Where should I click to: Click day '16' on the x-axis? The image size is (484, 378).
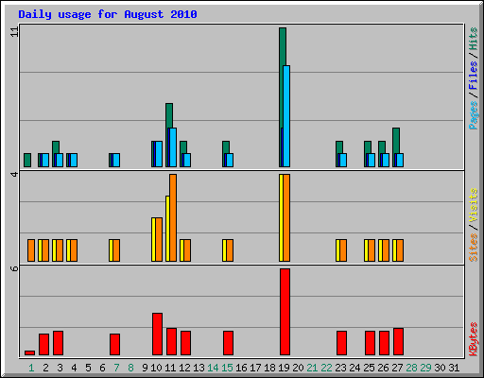click(x=241, y=368)
